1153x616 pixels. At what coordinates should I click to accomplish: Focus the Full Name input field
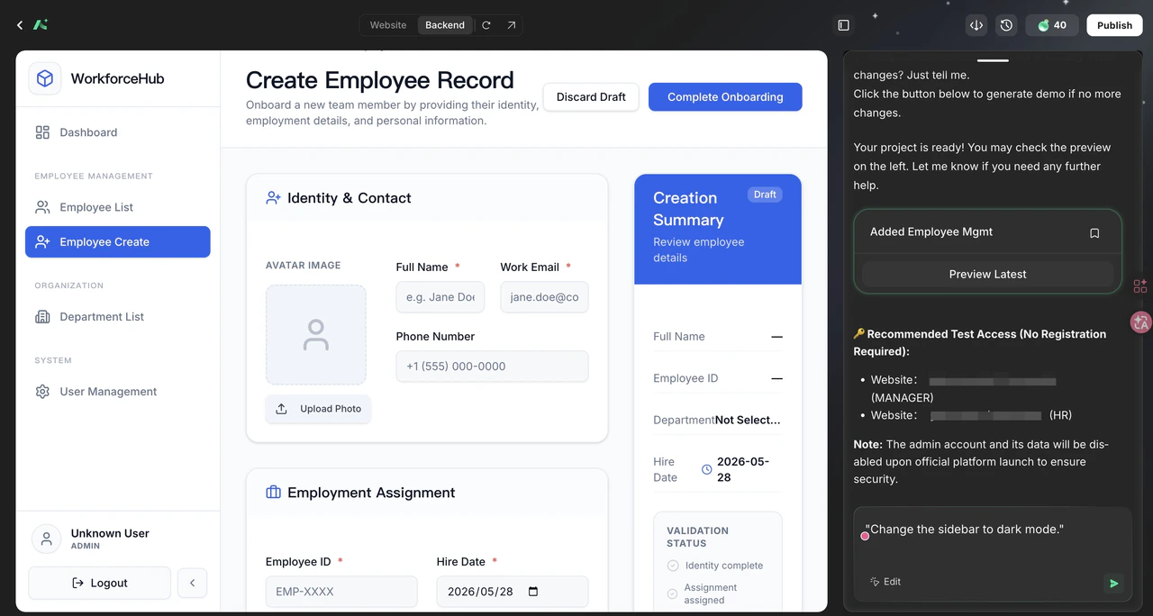(440, 297)
